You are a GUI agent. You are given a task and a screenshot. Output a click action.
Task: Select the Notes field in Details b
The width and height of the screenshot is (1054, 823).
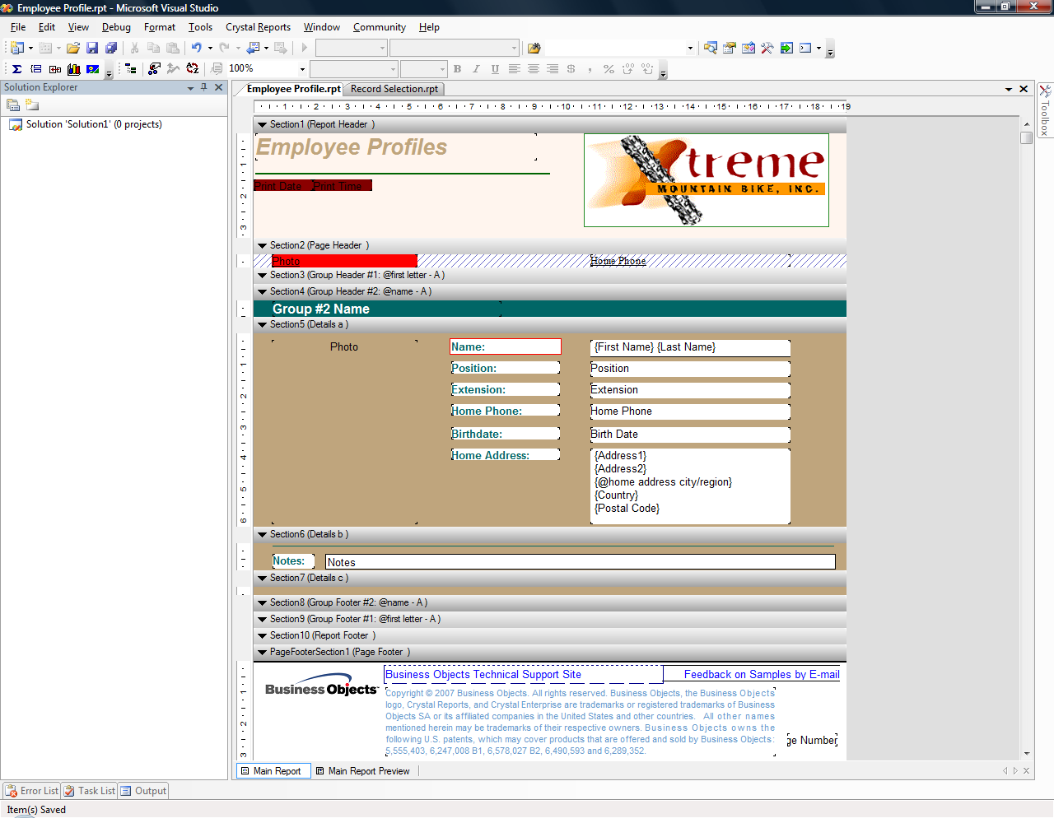point(581,562)
